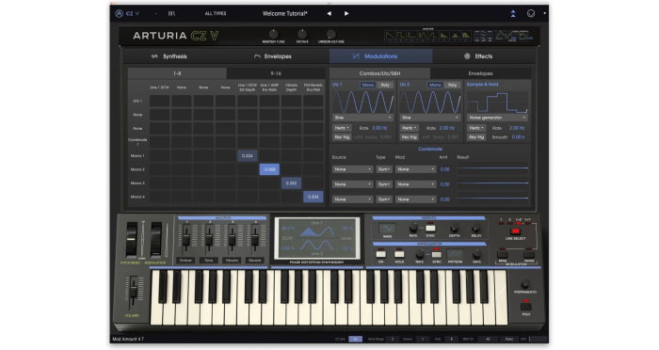Set Lfo 2 to Mono mode
The width and height of the screenshot is (659, 350).
[435, 85]
